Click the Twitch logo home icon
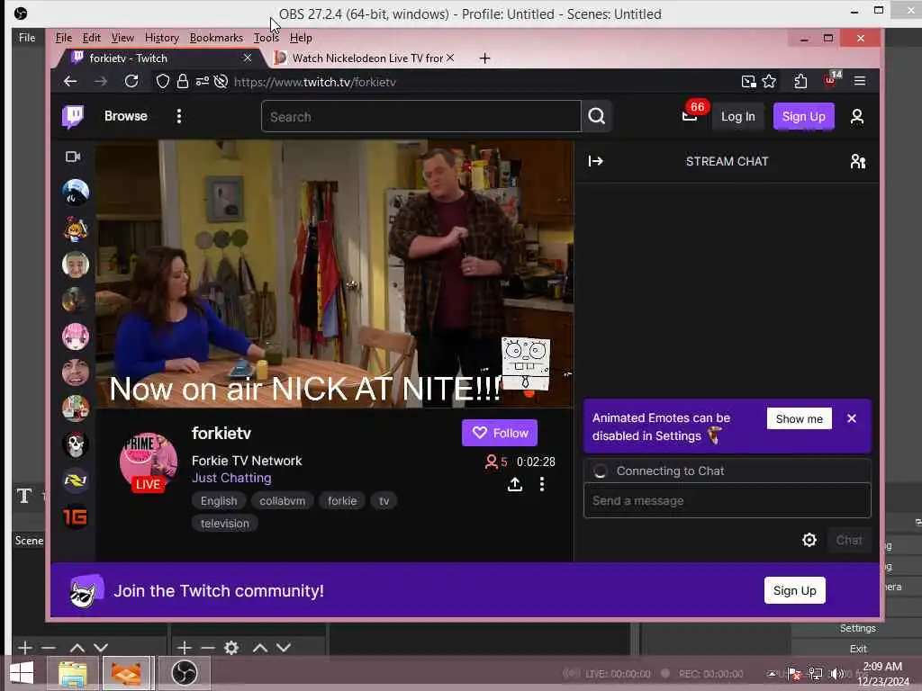Screen dimensions: 922x691 73,116
